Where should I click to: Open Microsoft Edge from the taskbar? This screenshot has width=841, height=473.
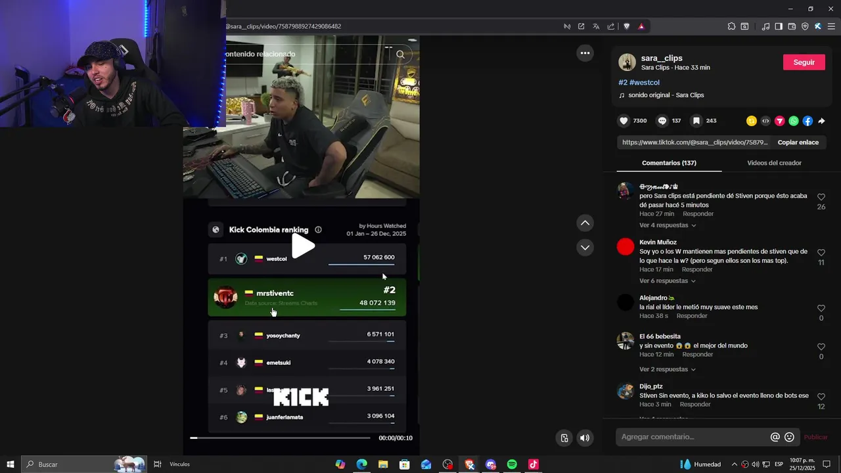(361, 464)
